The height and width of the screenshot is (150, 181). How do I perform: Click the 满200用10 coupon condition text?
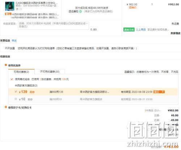[55, 99]
